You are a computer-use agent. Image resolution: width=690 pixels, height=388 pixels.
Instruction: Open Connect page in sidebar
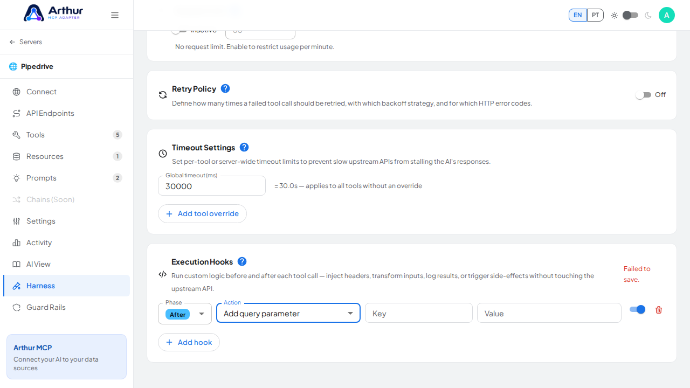coord(66,92)
